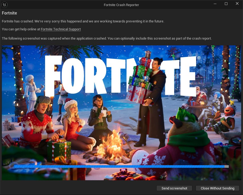
Task: Click the crash screenshot preview image
Action: point(121,113)
